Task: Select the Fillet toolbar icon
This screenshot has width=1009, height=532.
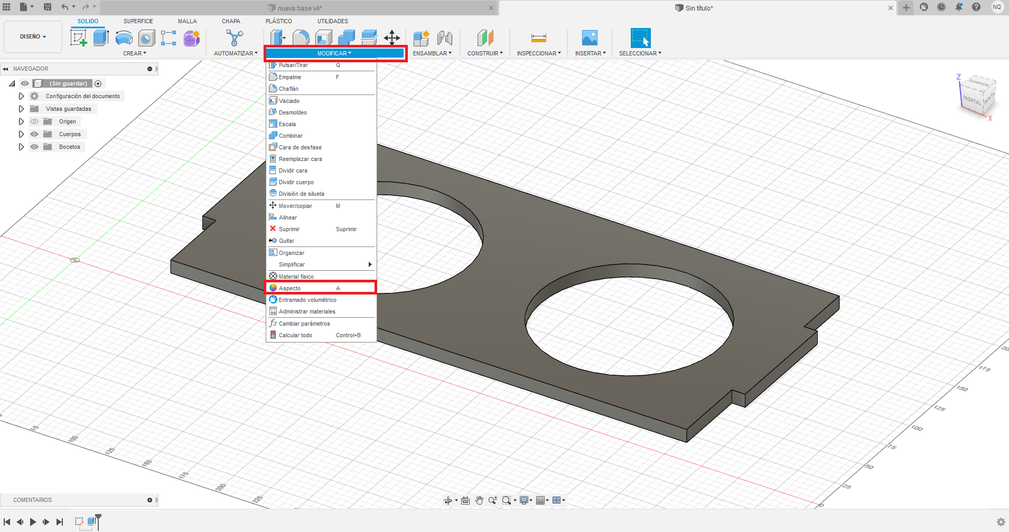Action: pyautogui.click(x=301, y=38)
